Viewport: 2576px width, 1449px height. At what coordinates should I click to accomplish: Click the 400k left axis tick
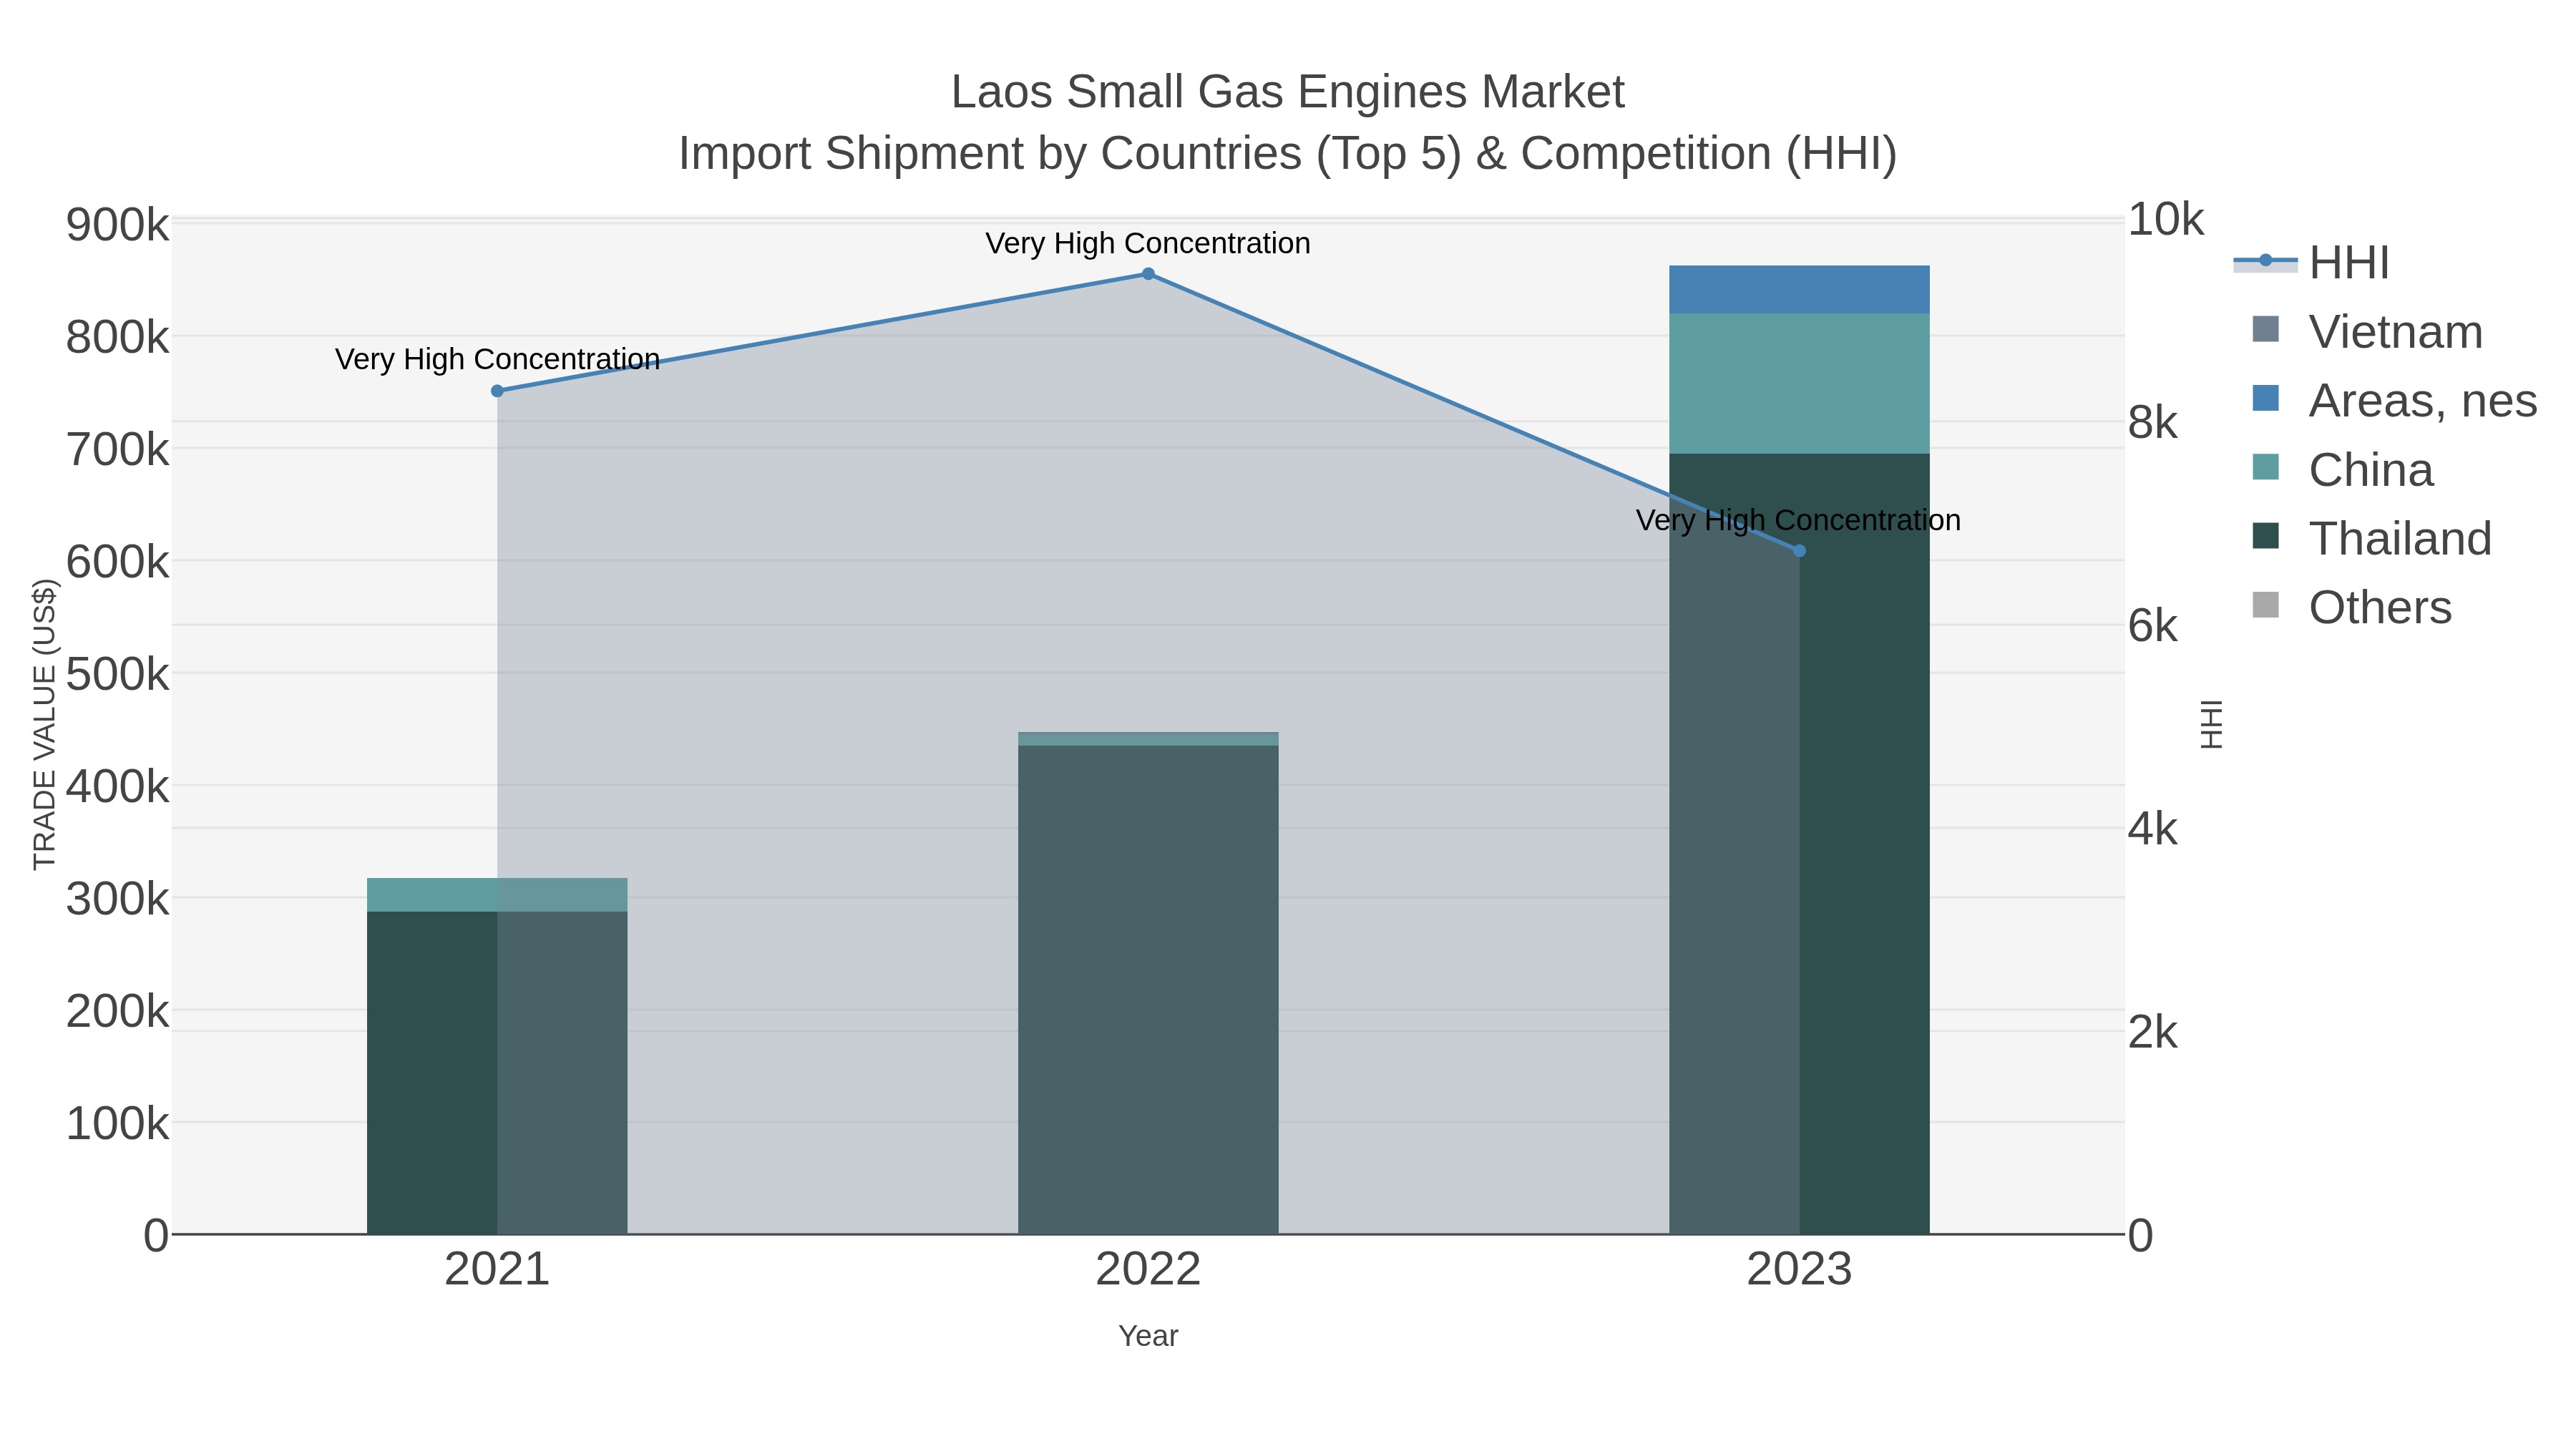pyautogui.click(x=117, y=787)
